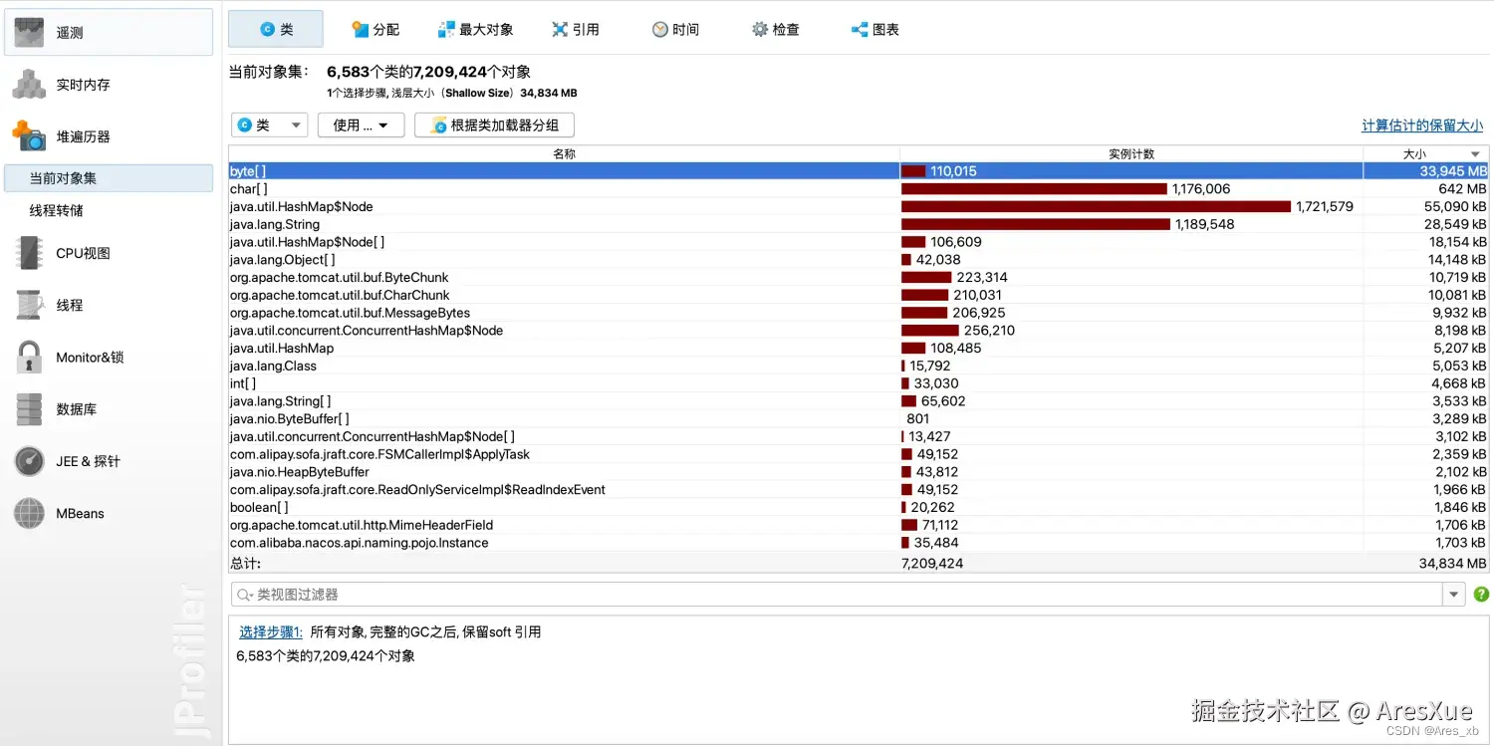
Task: Switch to the 分配 tab
Action: click(375, 29)
